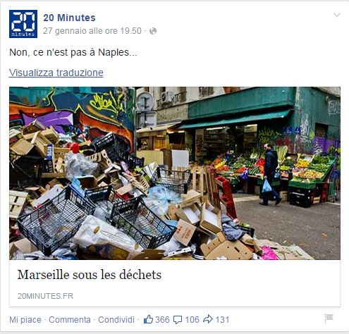
Task: View the 131 shares count
Action: (x=222, y=320)
